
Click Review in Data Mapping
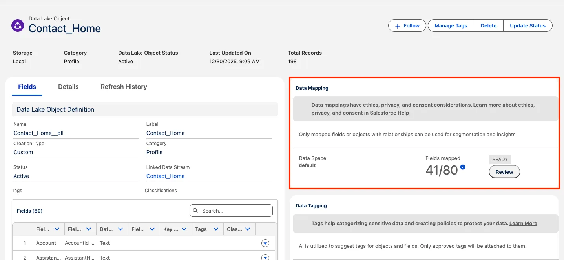[x=504, y=172]
